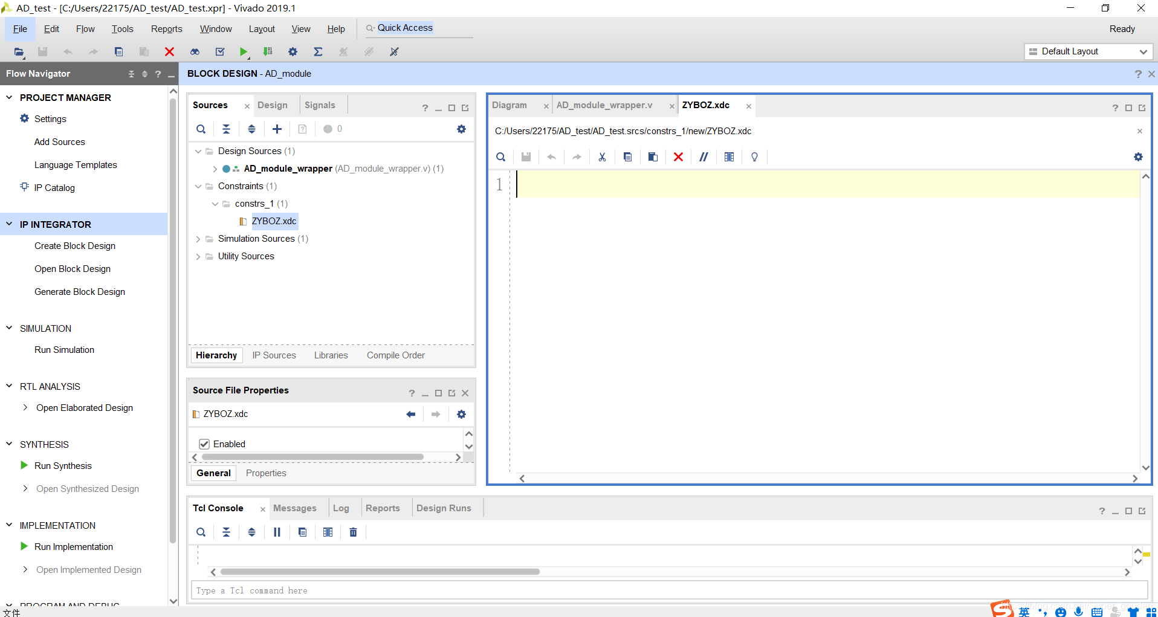Select the Compile Order tab
Viewport: 1158px width, 617px height.
coord(395,355)
